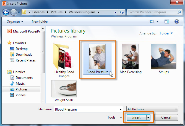Close the Insert Picture dialog

point(177,2)
